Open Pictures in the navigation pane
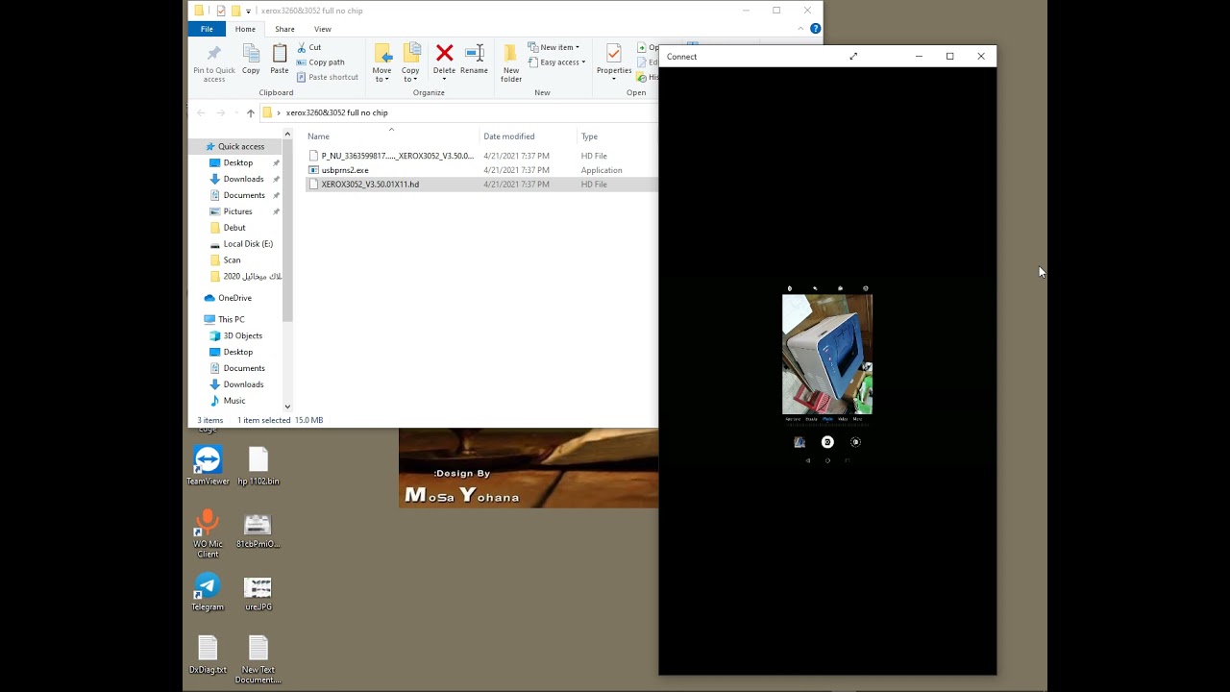This screenshot has width=1230, height=692. click(x=237, y=211)
